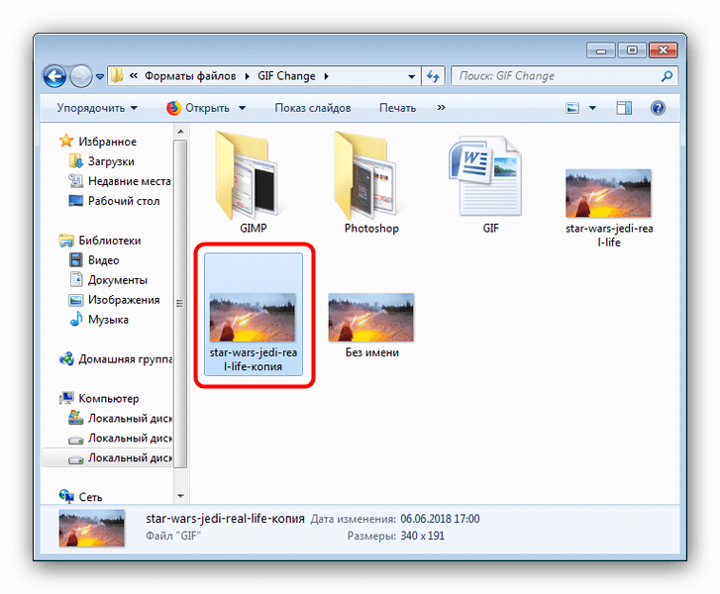Click the document icon beside 'Документы'

76,279
